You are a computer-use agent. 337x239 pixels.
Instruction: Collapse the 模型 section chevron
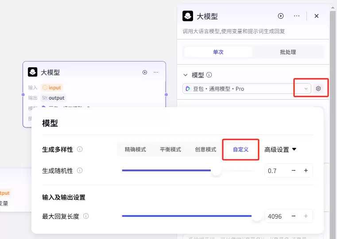(185, 75)
